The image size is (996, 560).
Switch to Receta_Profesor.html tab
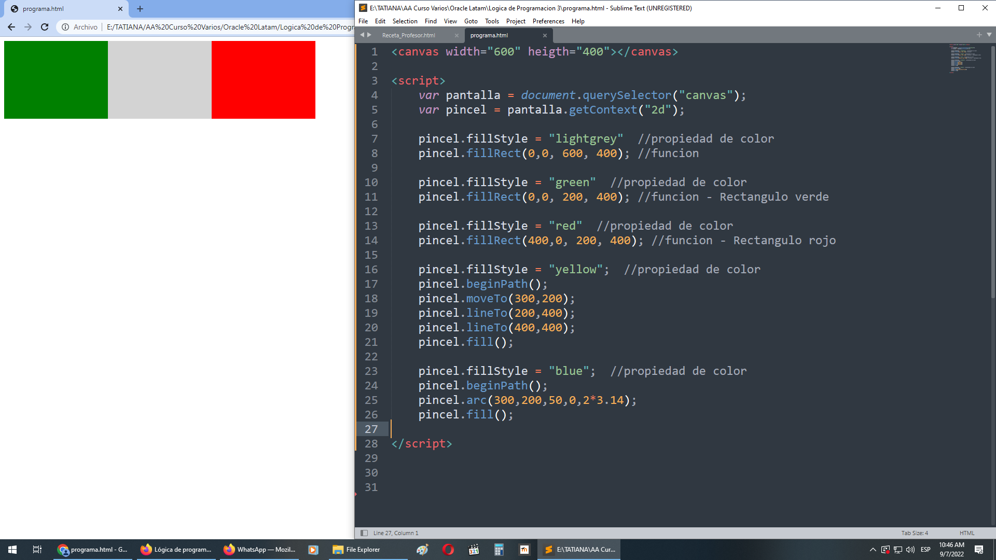tap(409, 35)
